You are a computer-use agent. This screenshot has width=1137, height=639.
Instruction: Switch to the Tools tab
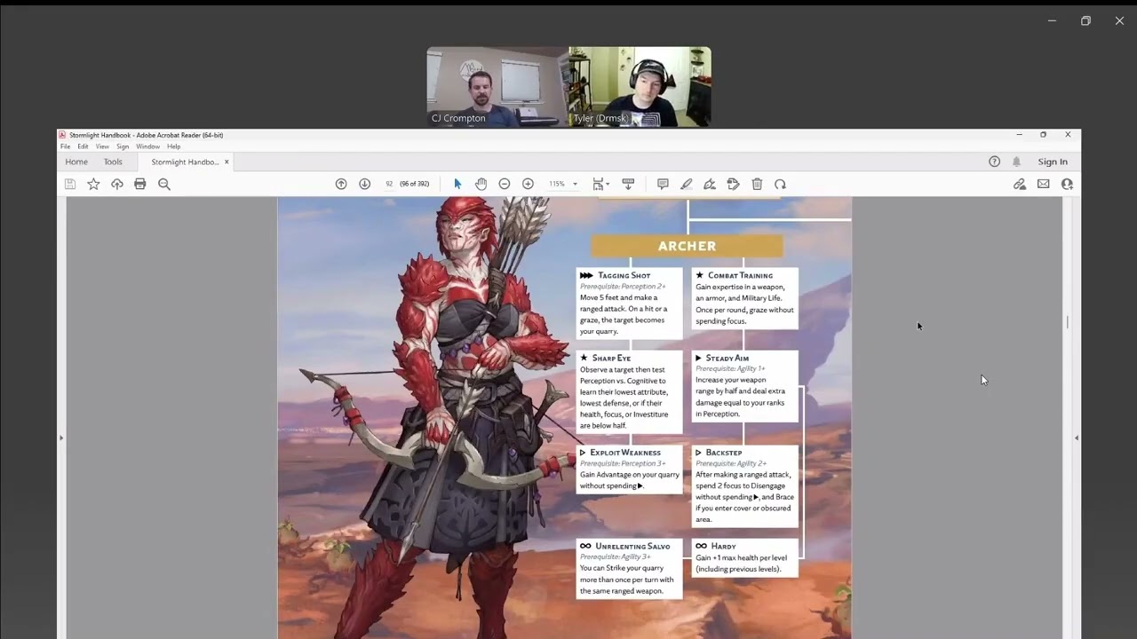(113, 162)
